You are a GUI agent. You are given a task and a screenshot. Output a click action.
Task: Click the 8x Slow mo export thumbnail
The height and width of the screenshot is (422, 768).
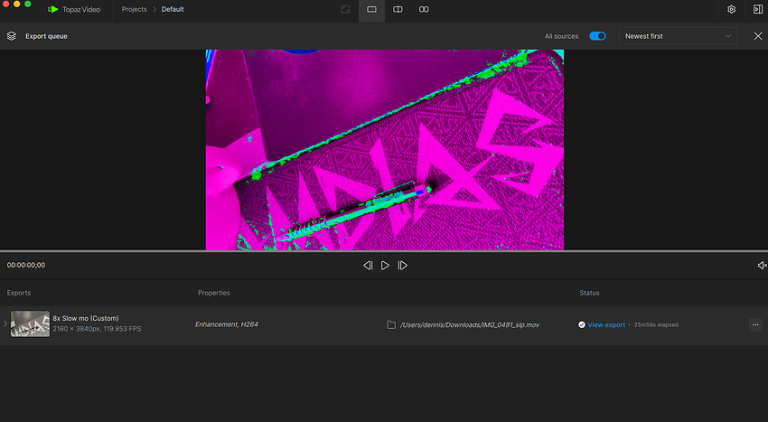tap(31, 324)
